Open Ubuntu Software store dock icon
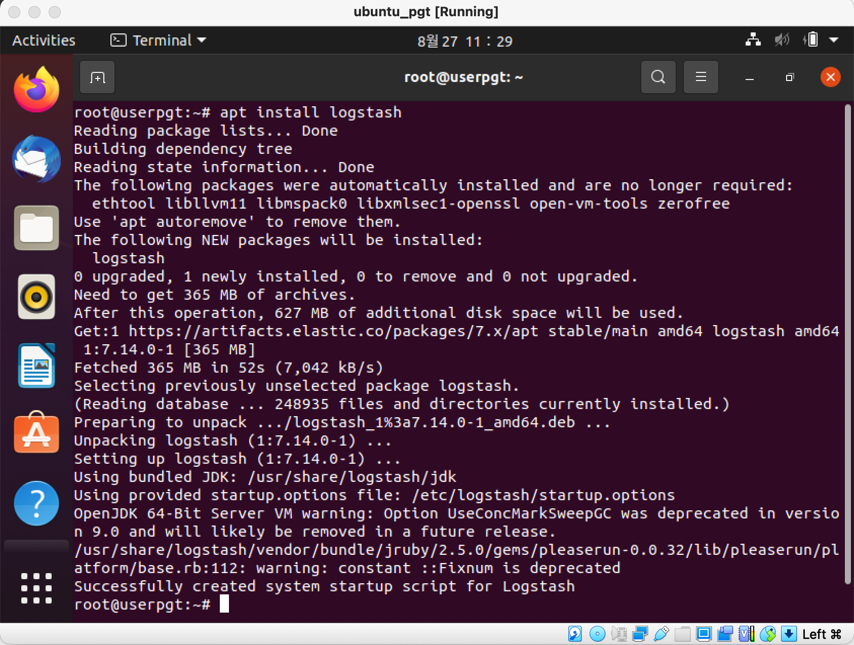The image size is (854, 645). (36, 433)
